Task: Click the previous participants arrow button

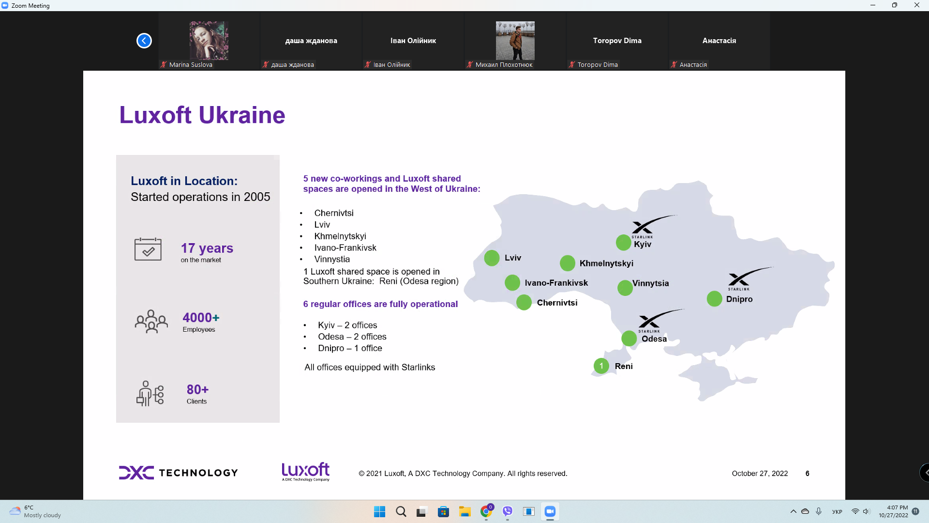Action: coord(144,41)
